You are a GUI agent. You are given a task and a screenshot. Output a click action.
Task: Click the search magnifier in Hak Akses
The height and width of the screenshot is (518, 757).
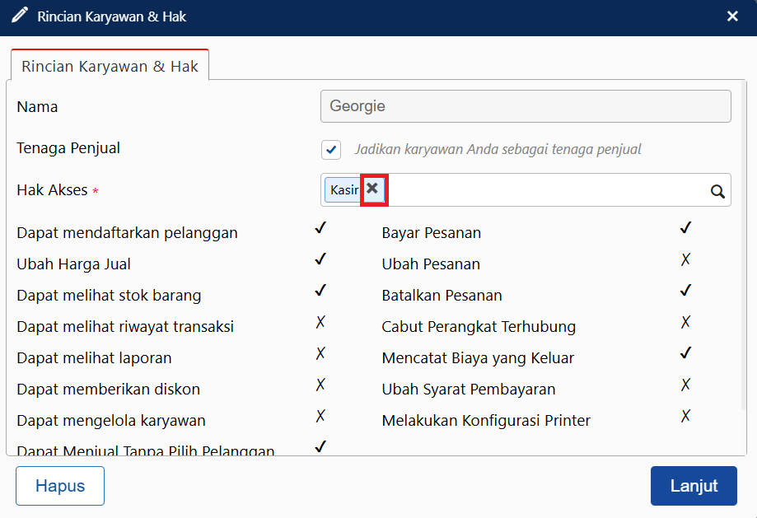tap(717, 191)
